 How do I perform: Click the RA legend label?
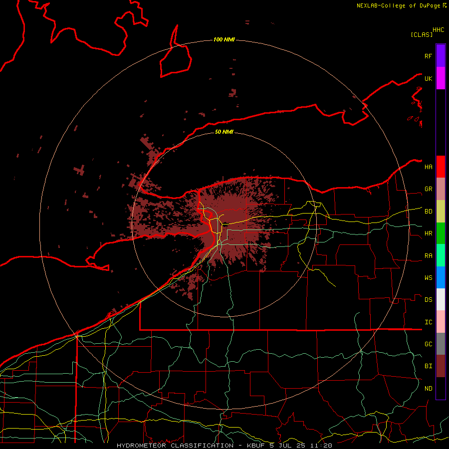[428, 256]
